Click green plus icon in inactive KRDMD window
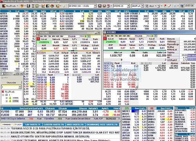Image resolution: width=196 pixels, height=141 pixels. (x=89, y=36)
